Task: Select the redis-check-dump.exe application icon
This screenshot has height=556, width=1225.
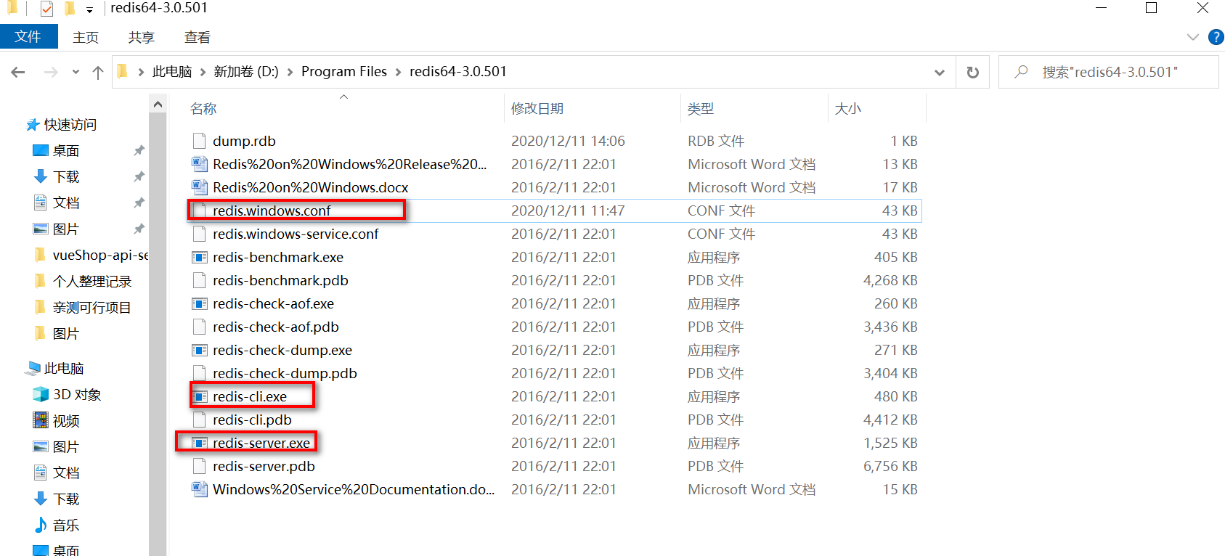Action: click(x=199, y=350)
